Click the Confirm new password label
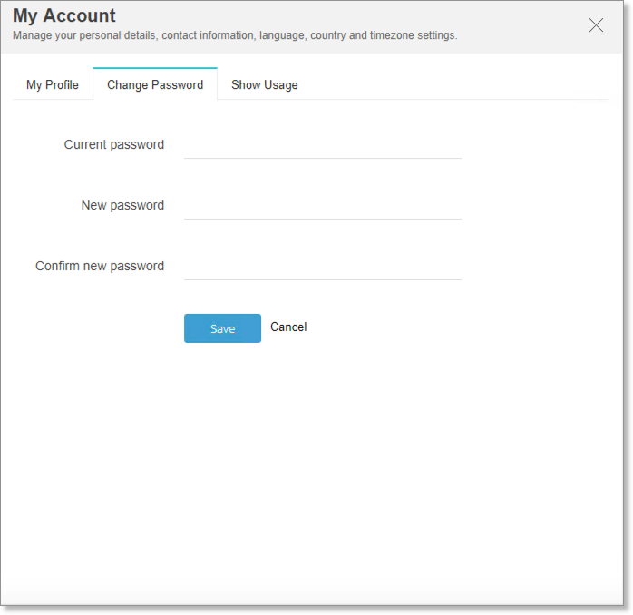The height and width of the screenshot is (615, 633). tap(100, 266)
